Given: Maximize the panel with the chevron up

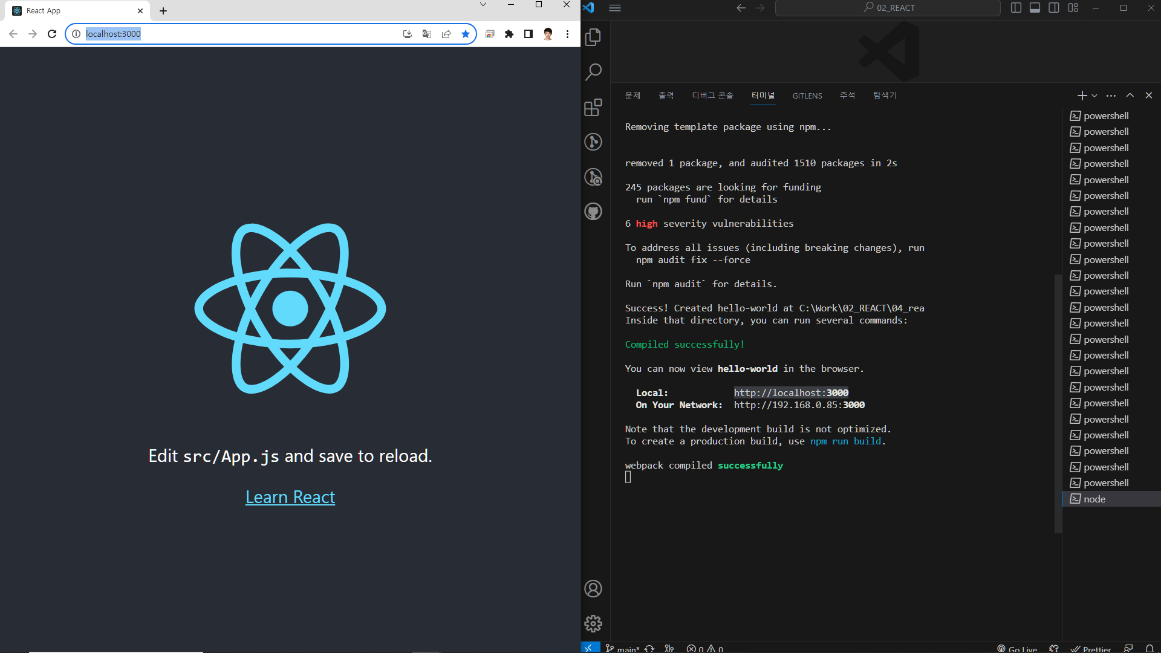Looking at the screenshot, I should pos(1130,96).
